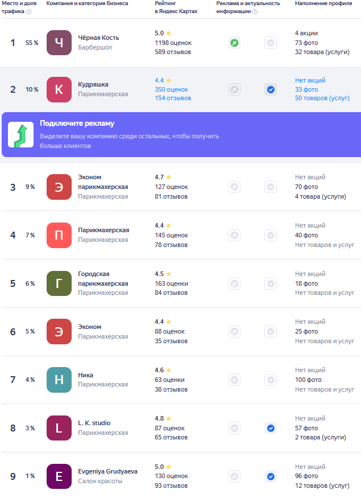This screenshot has height=498, width=361.
Task: Click the advertising status icon for Evgeniya Grudyaeva
Action: pos(234,476)
